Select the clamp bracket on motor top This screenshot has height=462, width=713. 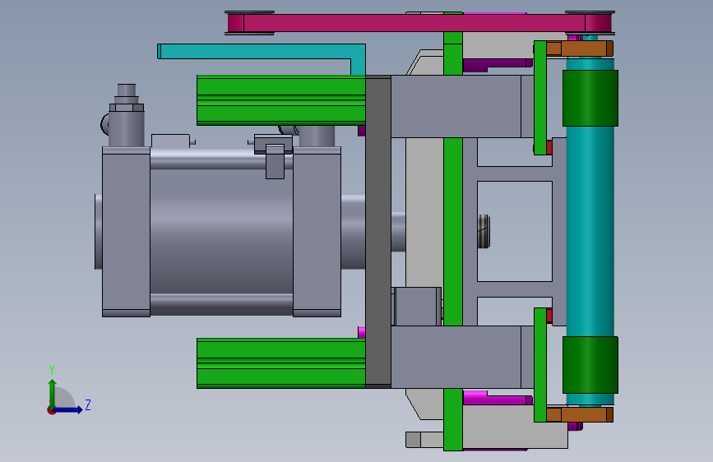[x=274, y=155]
